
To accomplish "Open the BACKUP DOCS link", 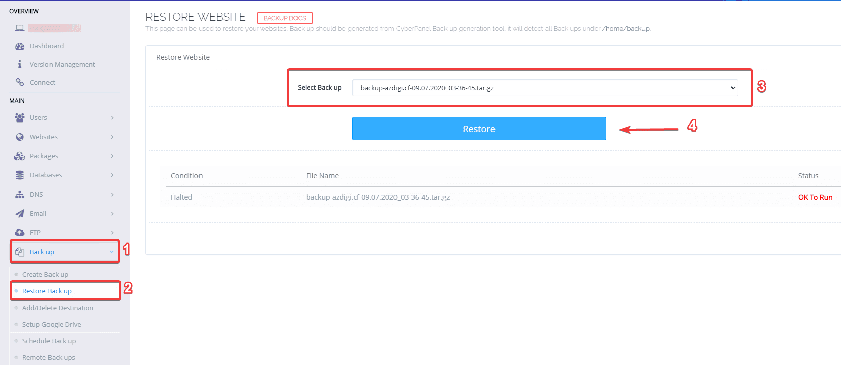I will click(284, 18).
